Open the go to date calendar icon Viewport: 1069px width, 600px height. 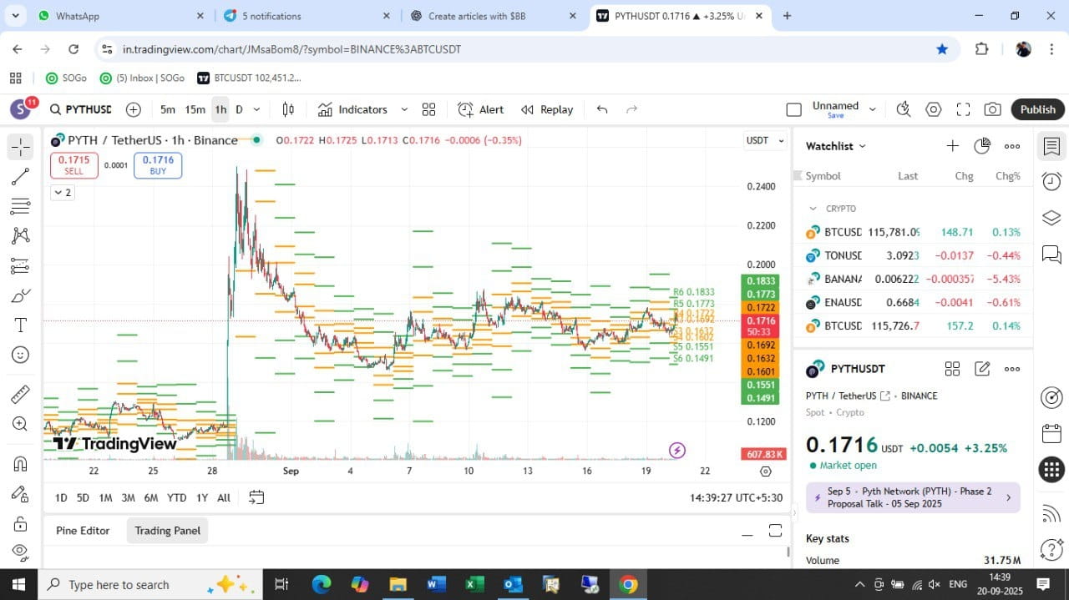256,497
